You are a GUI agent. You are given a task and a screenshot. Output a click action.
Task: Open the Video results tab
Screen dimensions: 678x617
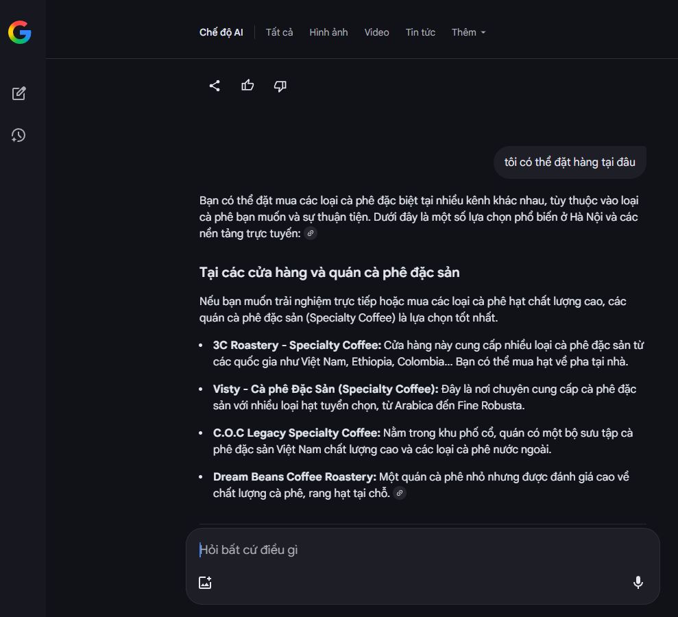point(376,32)
